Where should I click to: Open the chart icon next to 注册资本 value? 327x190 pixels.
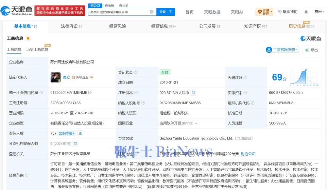pos(193,93)
